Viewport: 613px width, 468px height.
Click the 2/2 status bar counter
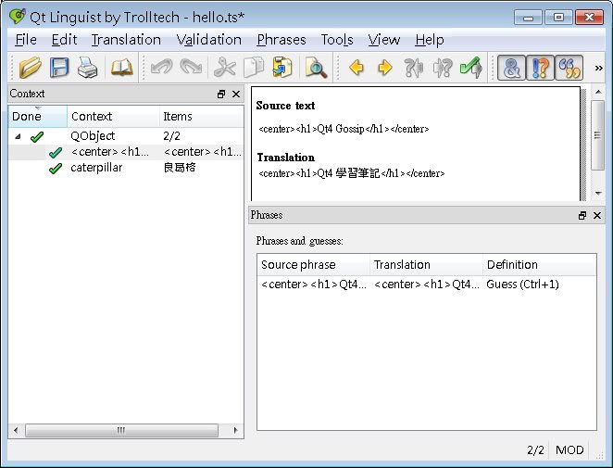coord(535,450)
